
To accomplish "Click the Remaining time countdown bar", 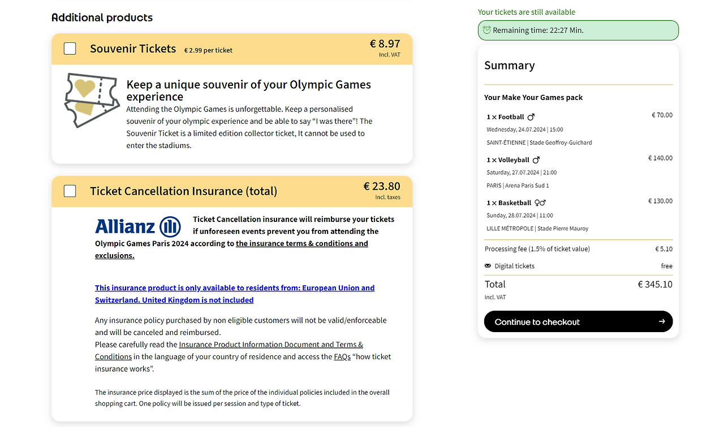I will (x=578, y=30).
